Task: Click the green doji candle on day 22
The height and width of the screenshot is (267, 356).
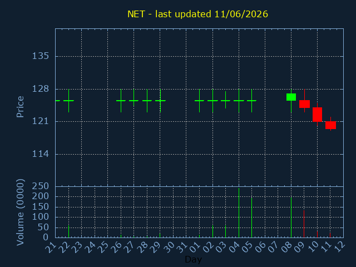Action: coord(68,101)
